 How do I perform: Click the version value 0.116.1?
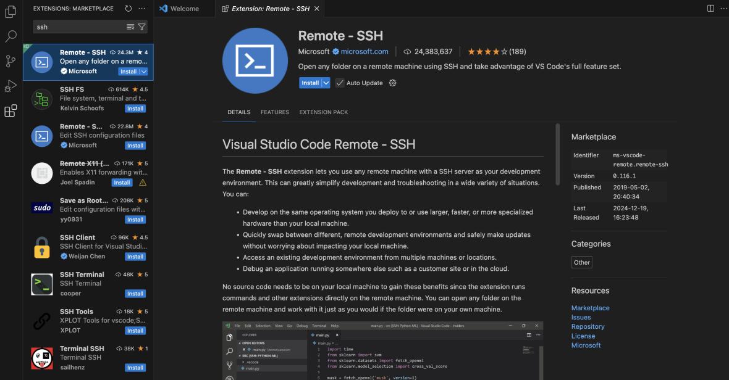pyautogui.click(x=624, y=176)
